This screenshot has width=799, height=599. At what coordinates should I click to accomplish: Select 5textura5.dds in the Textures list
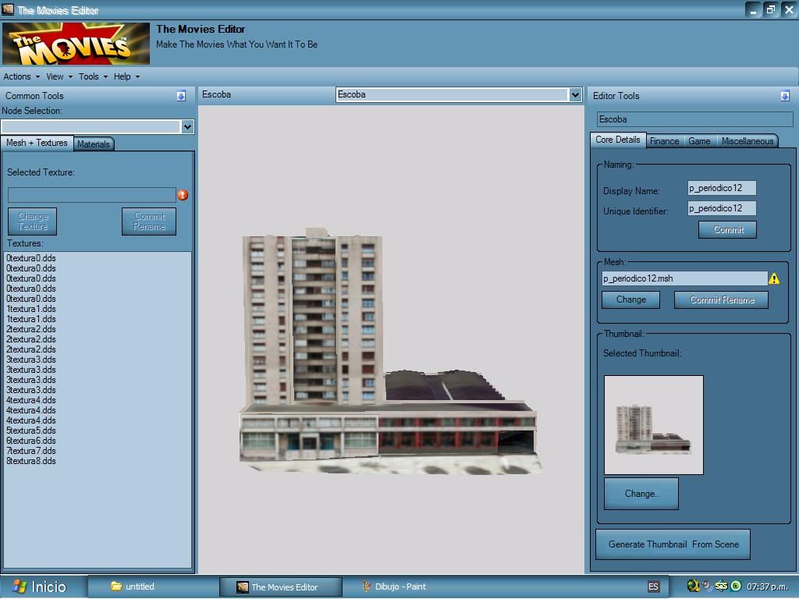click(31, 431)
